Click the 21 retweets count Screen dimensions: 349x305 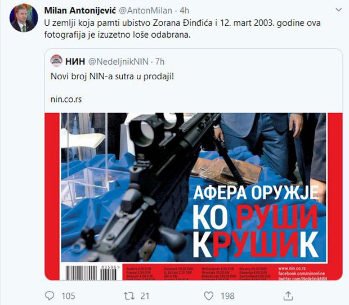coord(145,296)
